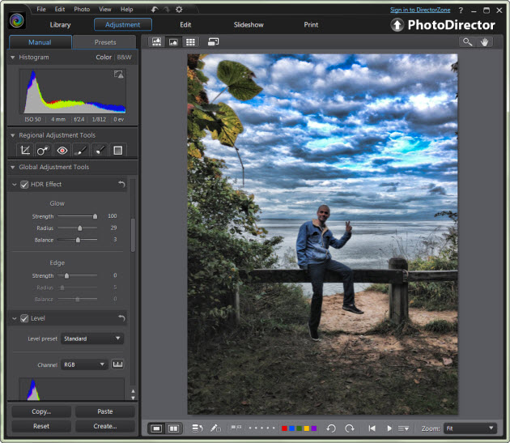Disable the Level adjustment checkbox
Screen dimensions: 510x443
tap(24, 318)
